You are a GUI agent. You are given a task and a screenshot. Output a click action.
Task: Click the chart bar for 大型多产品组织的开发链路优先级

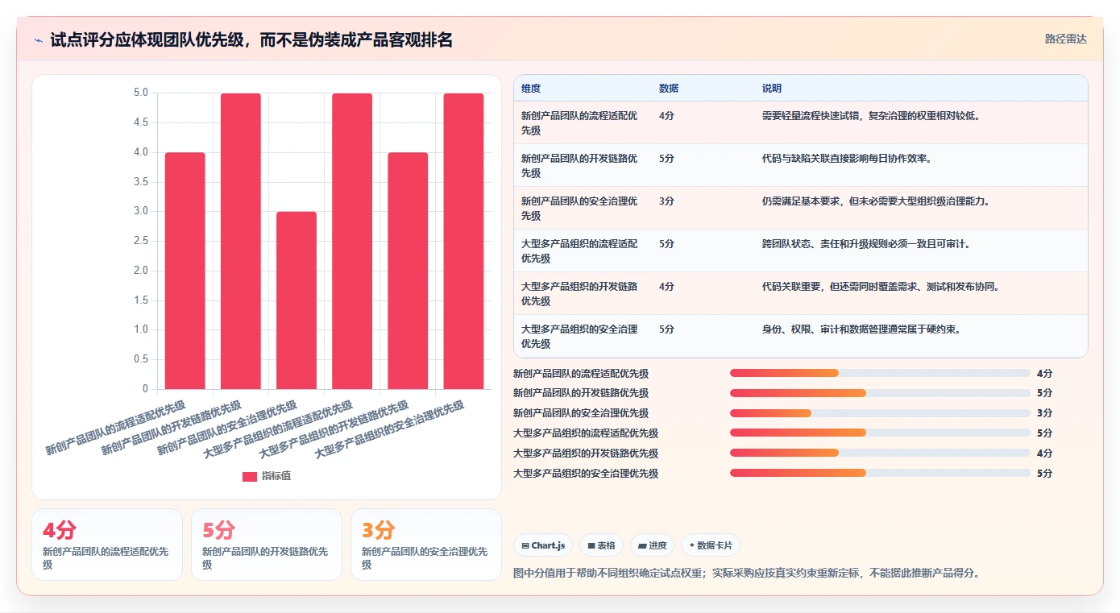pos(408,271)
